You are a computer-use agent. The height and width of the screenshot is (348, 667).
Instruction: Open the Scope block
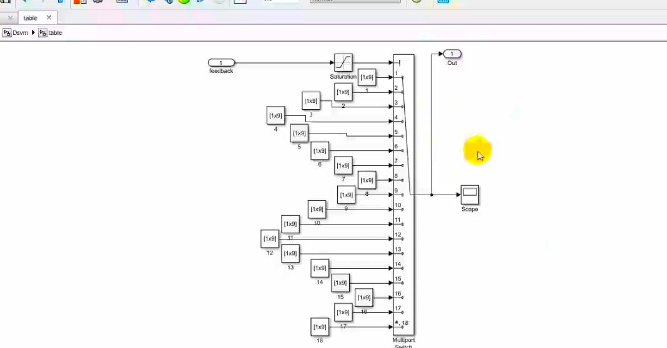(470, 195)
